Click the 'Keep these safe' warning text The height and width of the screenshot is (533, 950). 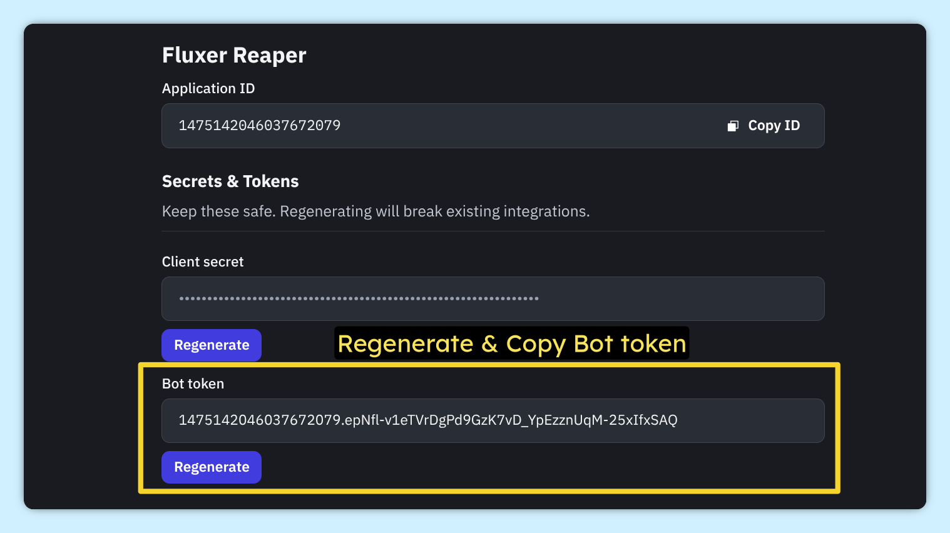pos(375,211)
